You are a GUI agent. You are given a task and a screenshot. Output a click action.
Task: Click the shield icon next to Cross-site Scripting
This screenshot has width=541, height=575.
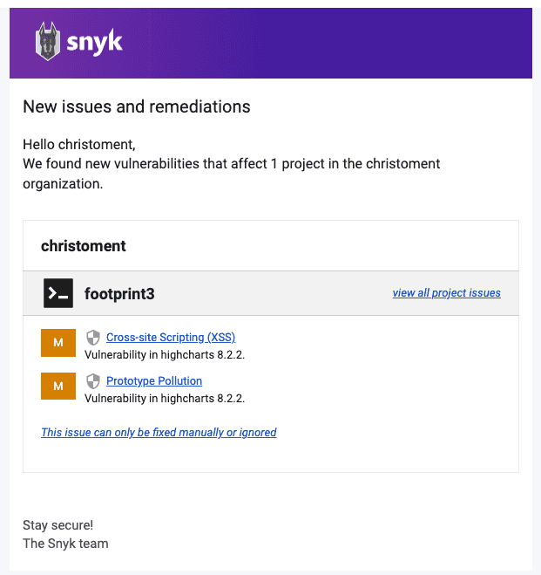point(93,337)
